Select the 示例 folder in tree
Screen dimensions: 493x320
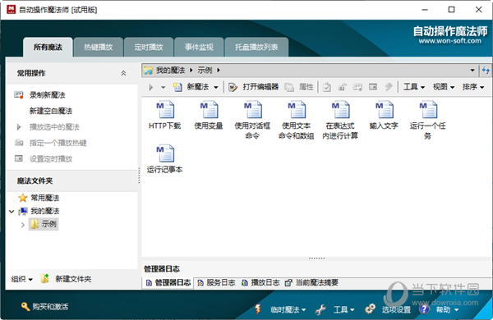tap(44, 224)
